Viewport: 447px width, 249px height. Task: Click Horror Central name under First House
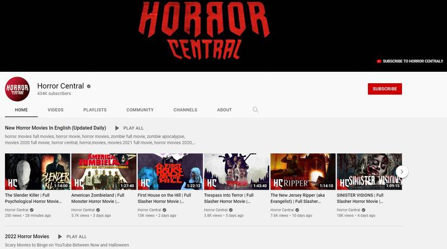[150, 210]
